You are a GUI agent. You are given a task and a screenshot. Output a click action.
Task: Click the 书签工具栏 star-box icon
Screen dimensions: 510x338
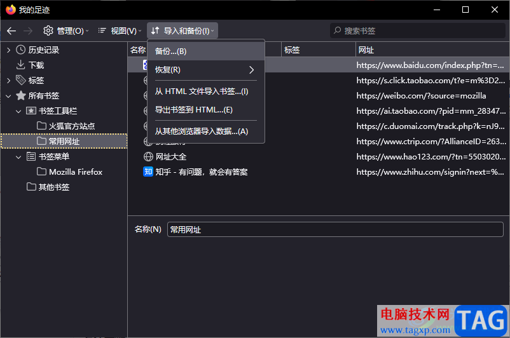point(31,111)
